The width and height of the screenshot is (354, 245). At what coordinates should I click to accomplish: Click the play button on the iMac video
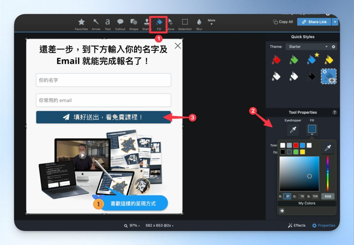[83, 155]
